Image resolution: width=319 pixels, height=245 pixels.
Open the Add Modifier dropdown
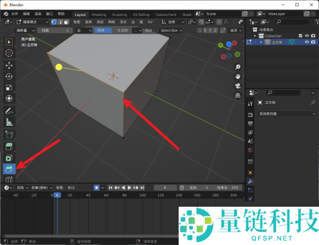tap(286, 114)
